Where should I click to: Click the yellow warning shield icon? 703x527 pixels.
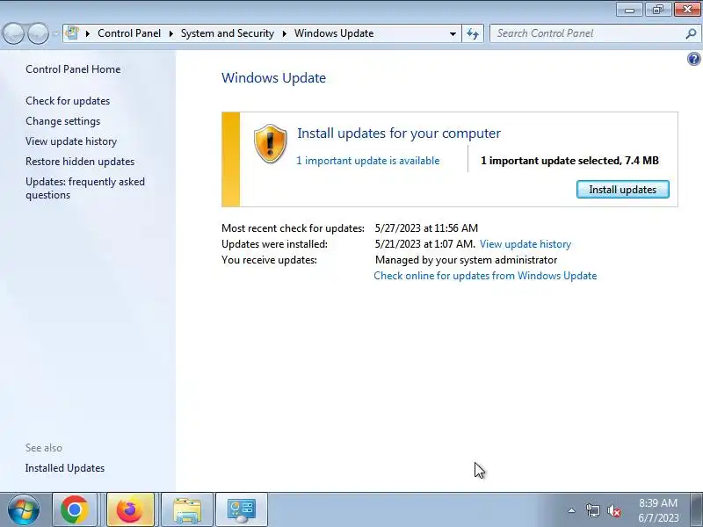click(270, 143)
